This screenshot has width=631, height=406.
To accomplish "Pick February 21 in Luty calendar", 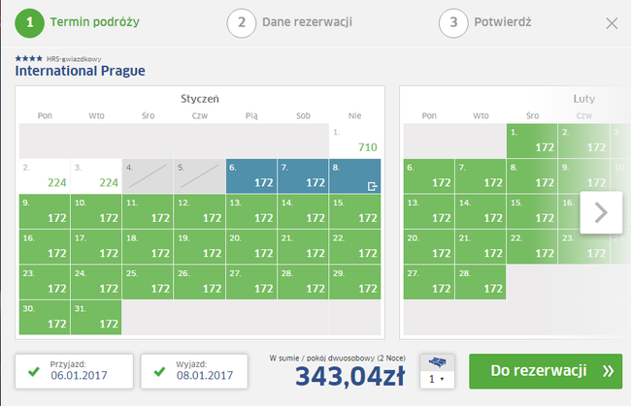I will tap(481, 247).
